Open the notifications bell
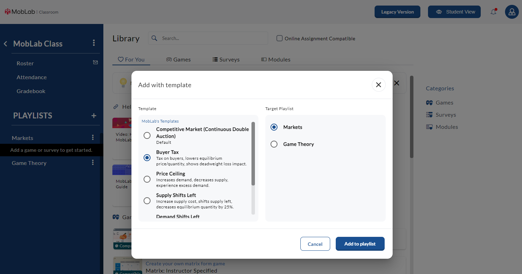This screenshot has width=522, height=274. [493, 12]
